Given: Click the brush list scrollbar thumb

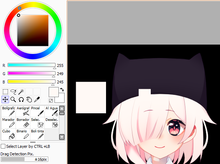Looking at the screenshot, I should click(62, 113).
